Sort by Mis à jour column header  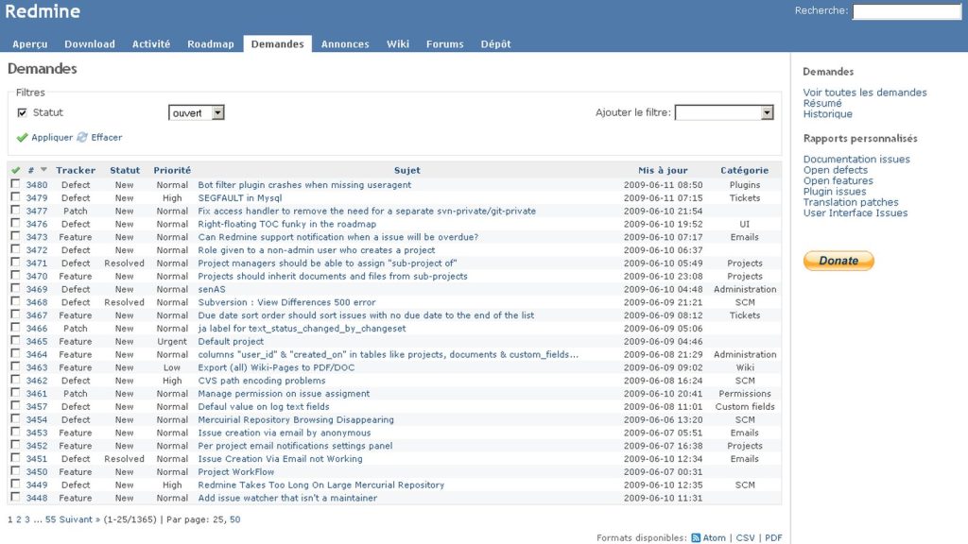point(663,170)
